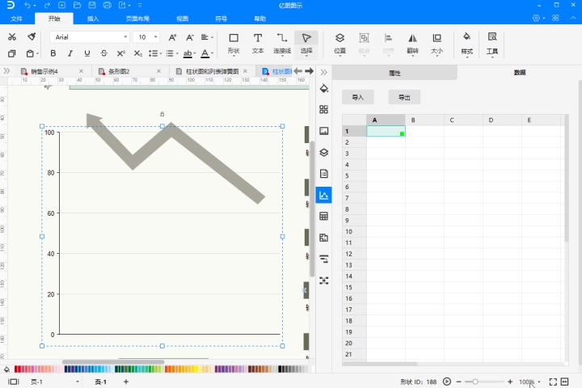Switch to the 属性 panel tab

coord(394,73)
